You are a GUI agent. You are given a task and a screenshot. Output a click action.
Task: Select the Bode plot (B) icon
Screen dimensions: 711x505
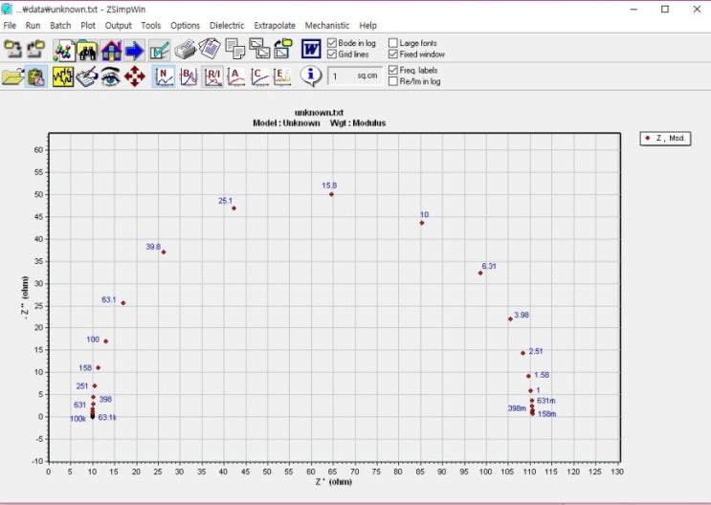tap(189, 77)
